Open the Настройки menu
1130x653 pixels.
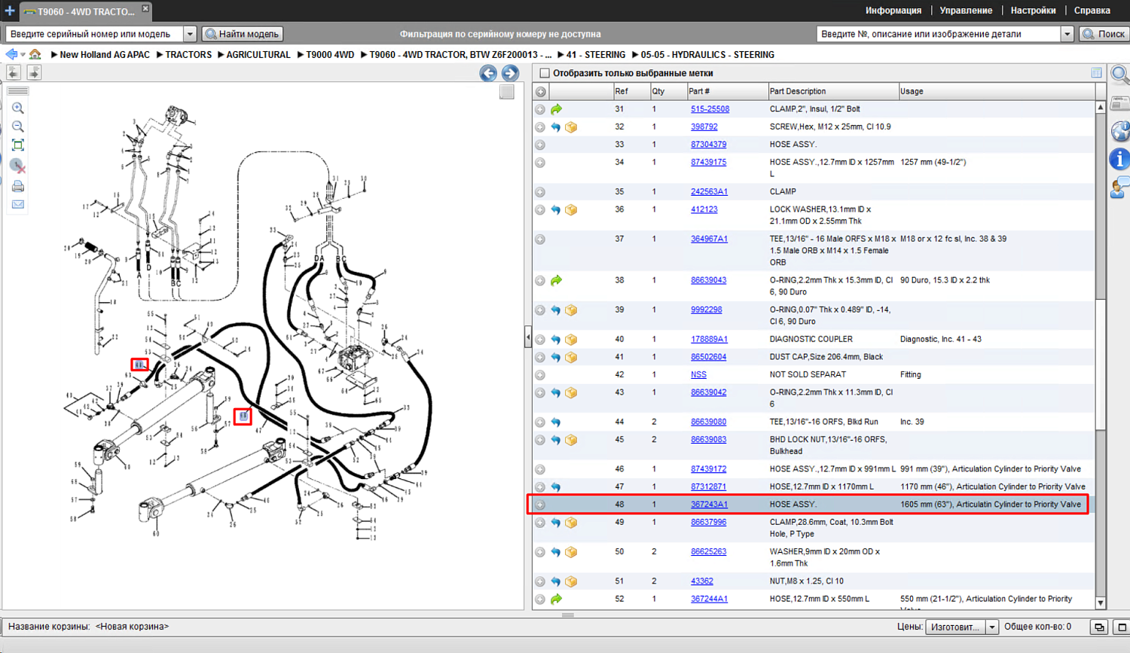point(1033,11)
